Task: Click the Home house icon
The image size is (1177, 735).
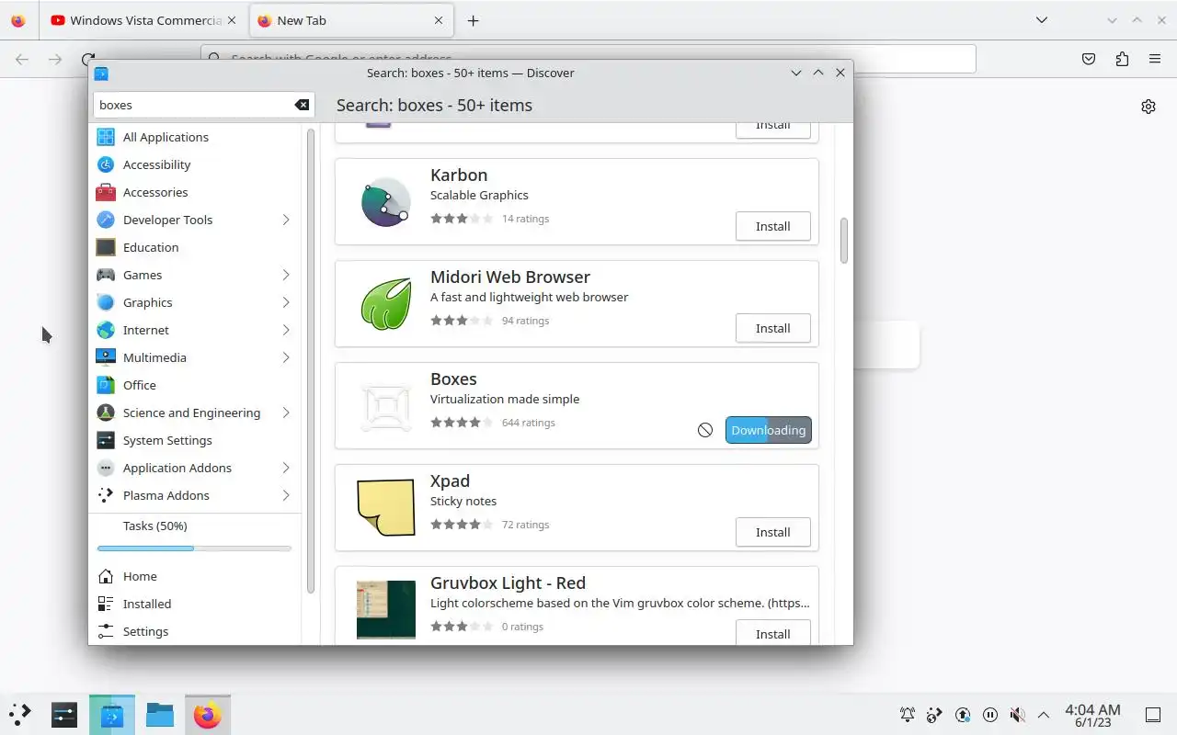Action: [x=106, y=576]
